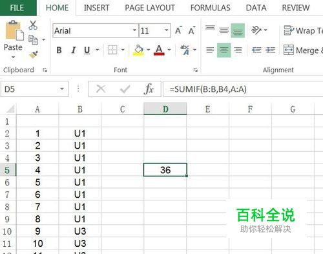The width and height of the screenshot is (323, 254).
Task: Click Increase Indent icon
Action: [270, 50]
